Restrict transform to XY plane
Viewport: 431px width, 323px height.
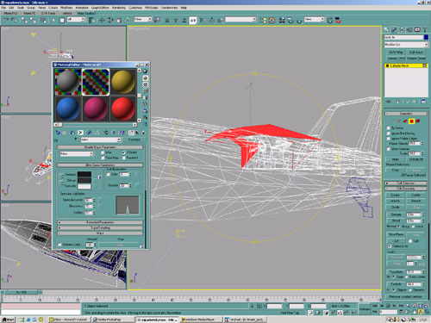click(x=193, y=21)
